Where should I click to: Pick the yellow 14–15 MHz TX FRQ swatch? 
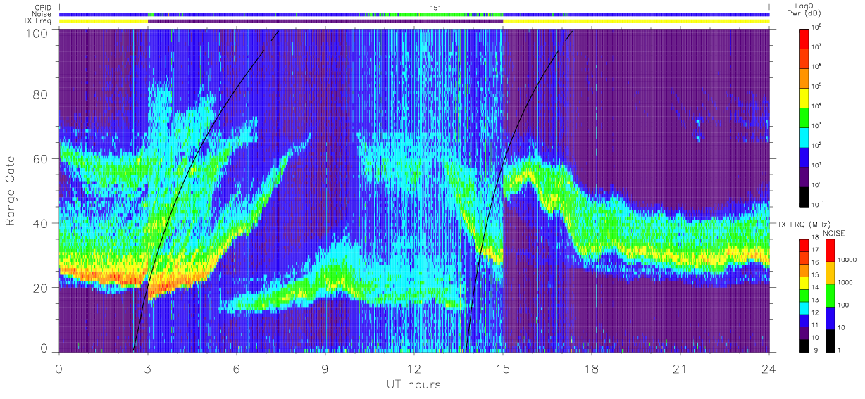pos(806,282)
